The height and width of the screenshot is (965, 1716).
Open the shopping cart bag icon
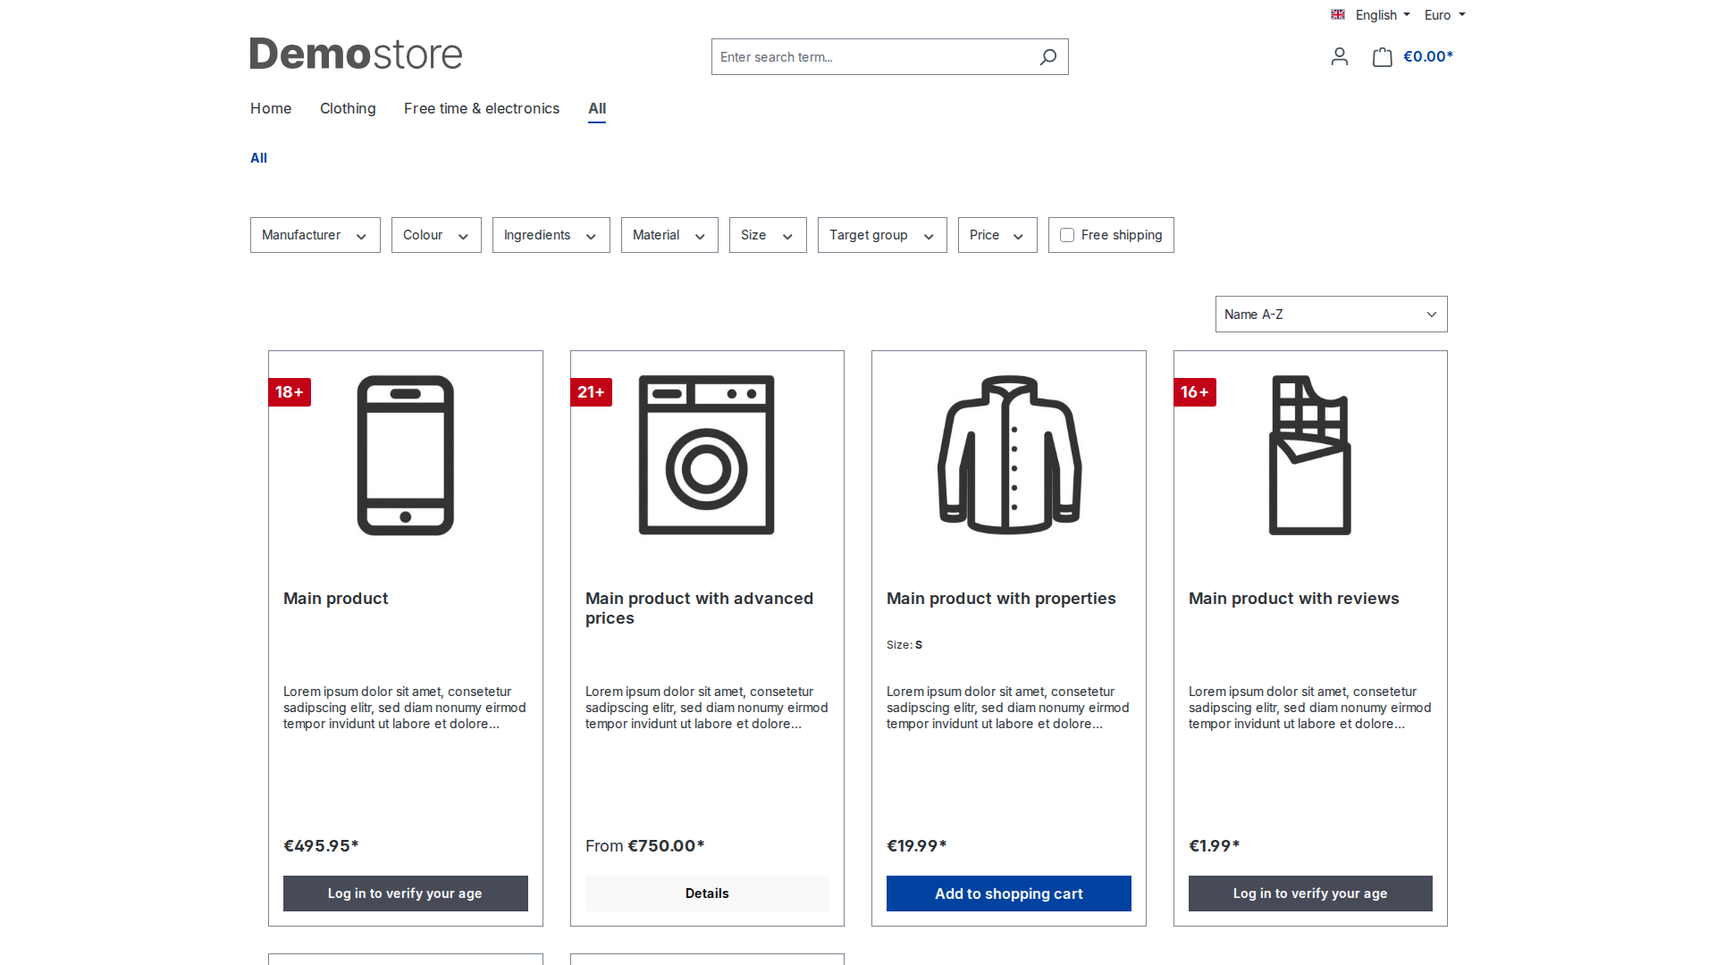coord(1382,57)
